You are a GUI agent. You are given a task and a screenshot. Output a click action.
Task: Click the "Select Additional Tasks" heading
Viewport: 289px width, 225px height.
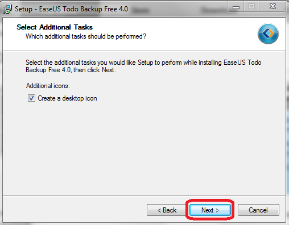click(55, 27)
